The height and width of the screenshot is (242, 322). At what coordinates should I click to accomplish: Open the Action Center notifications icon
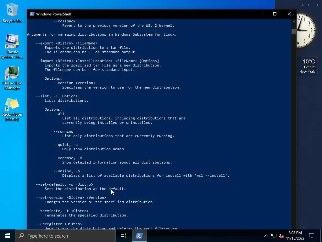click(312, 236)
